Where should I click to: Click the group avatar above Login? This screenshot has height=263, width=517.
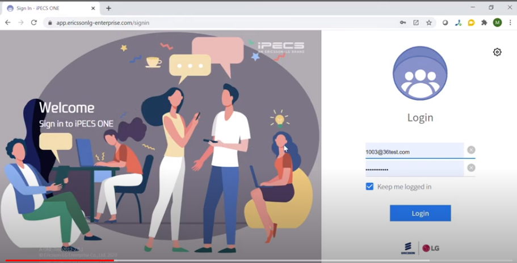pyautogui.click(x=420, y=74)
